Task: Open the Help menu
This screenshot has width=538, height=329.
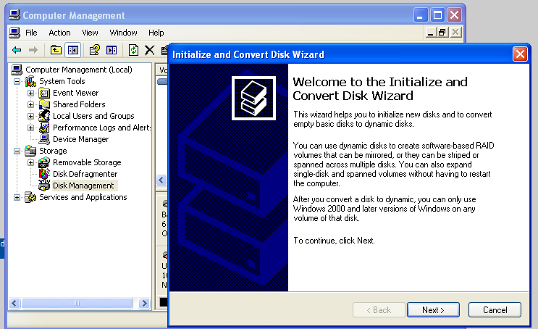Action: (156, 33)
